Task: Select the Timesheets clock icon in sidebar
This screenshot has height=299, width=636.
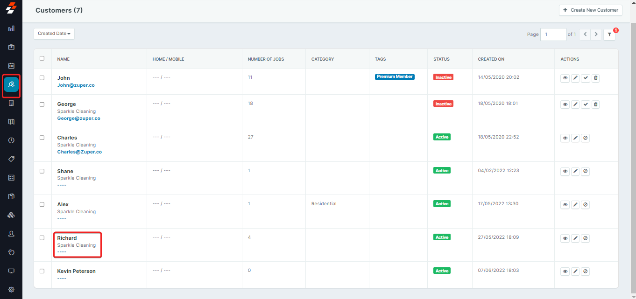Action: click(x=11, y=140)
